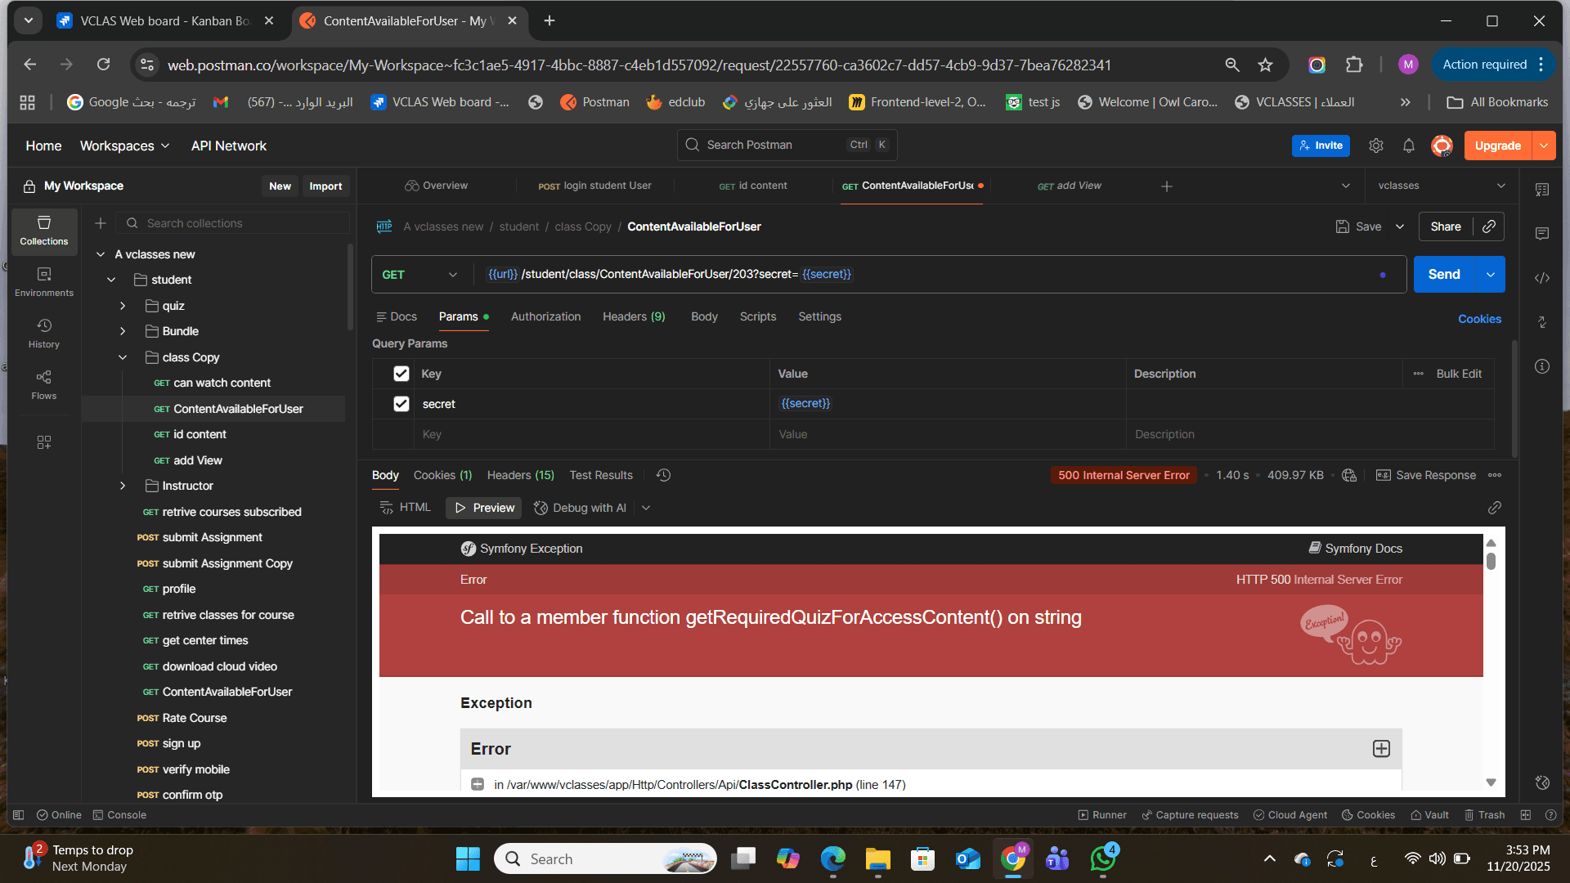Expand the quiz folder
This screenshot has width=1570, height=883.
(x=123, y=306)
